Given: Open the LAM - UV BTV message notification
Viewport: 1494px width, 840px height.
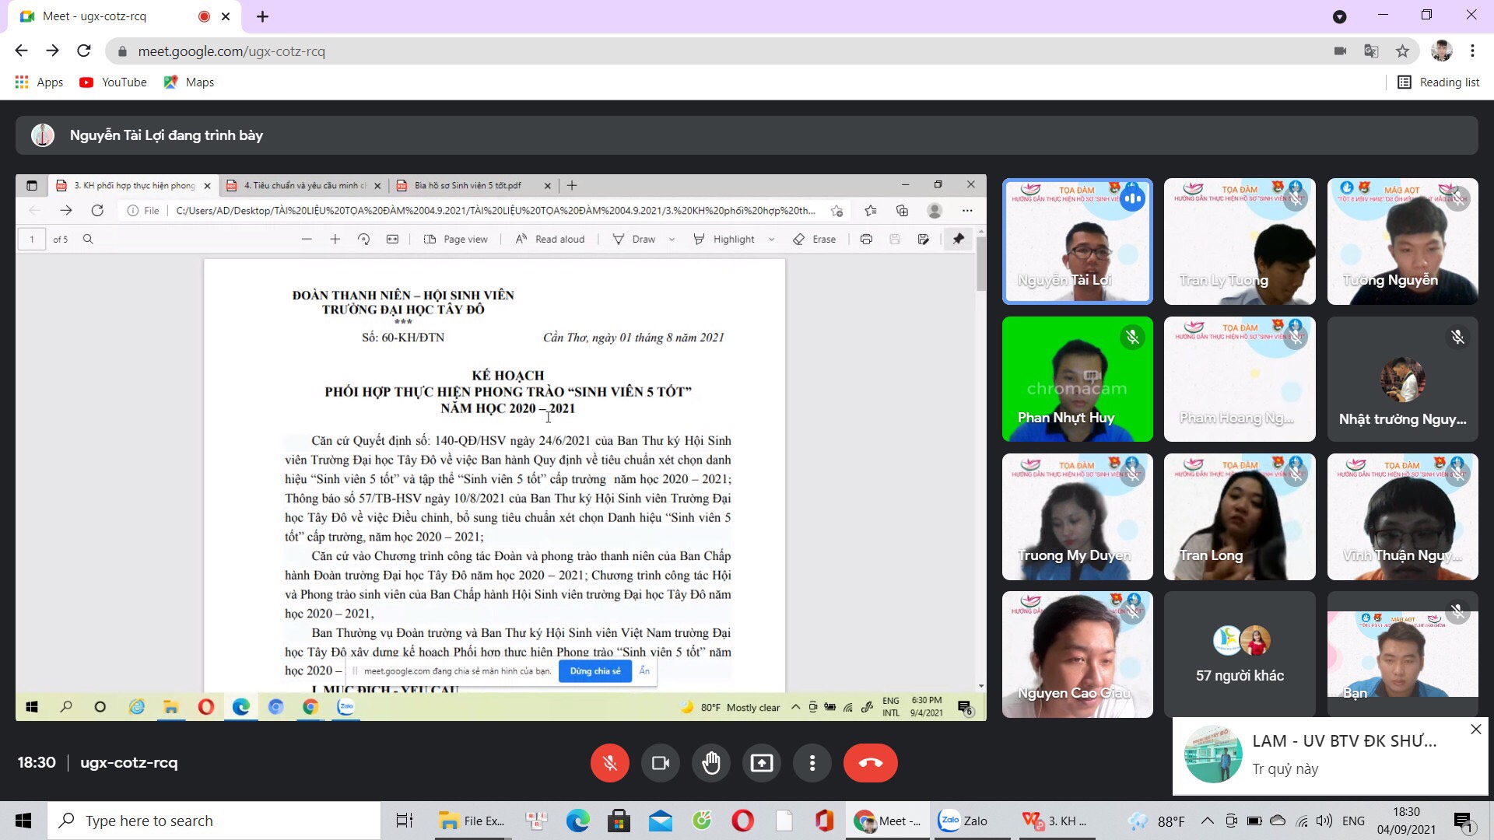Looking at the screenshot, I should pyautogui.click(x=1331, y=756).
